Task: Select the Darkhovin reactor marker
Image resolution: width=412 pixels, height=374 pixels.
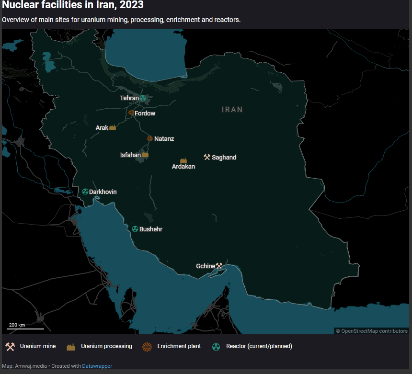Action: click(x=85, y=192)
